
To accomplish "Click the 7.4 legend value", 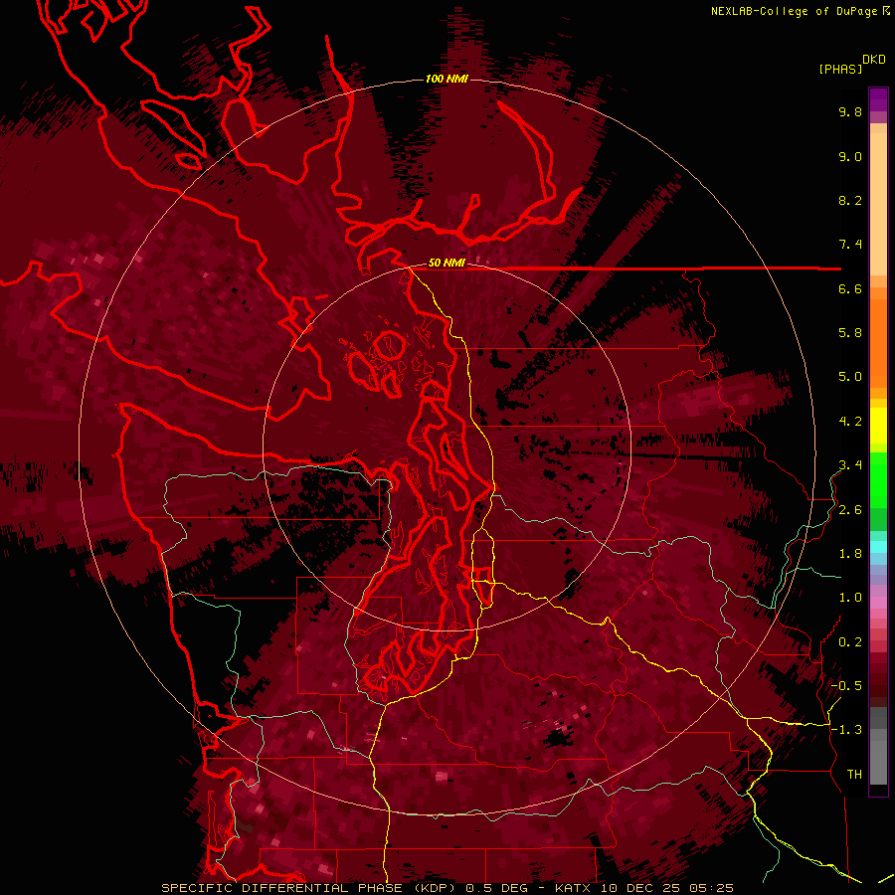I will pos(850,245).
